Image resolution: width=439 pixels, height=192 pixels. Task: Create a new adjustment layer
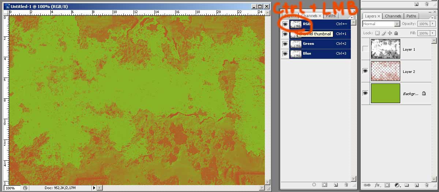pyautogui.click(x=397, y=185)
